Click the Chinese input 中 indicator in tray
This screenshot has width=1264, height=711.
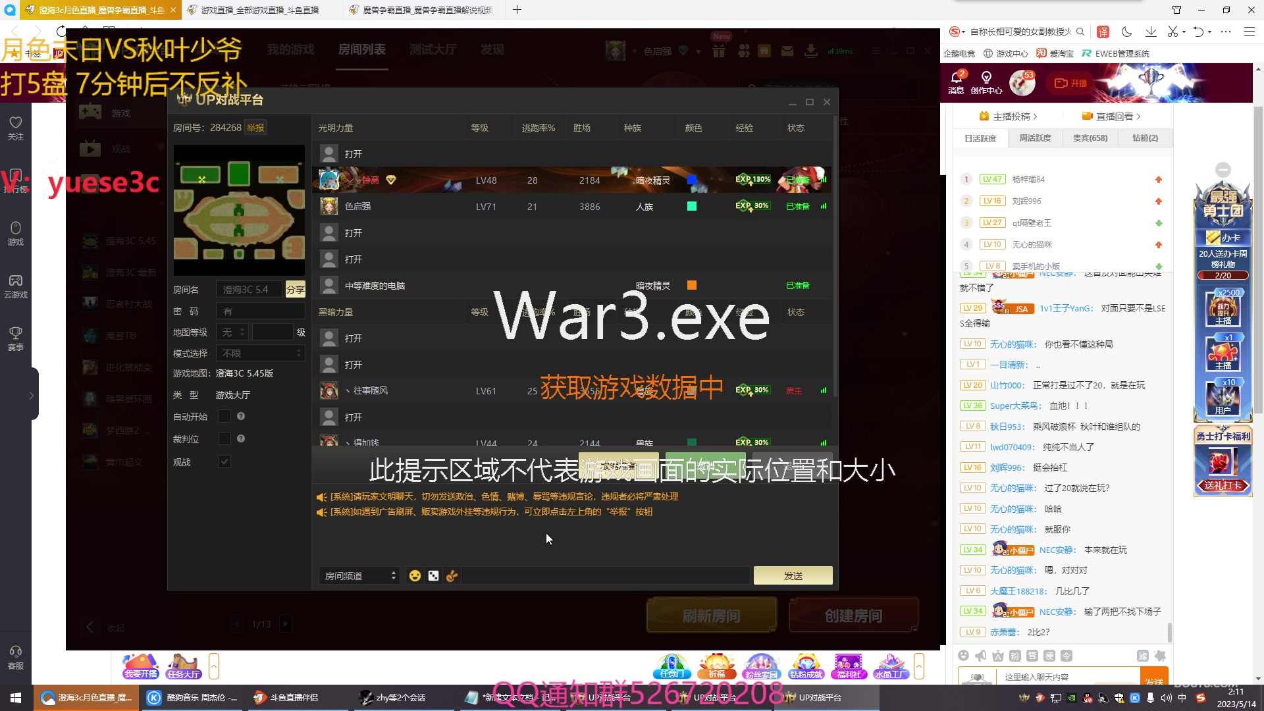1182,698
